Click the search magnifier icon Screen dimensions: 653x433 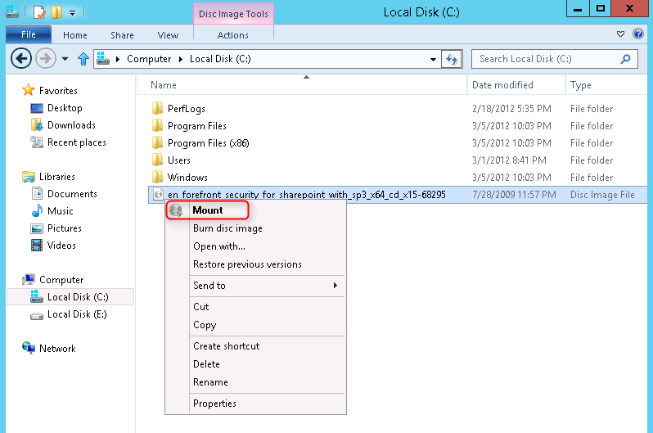tap(625, 59)
